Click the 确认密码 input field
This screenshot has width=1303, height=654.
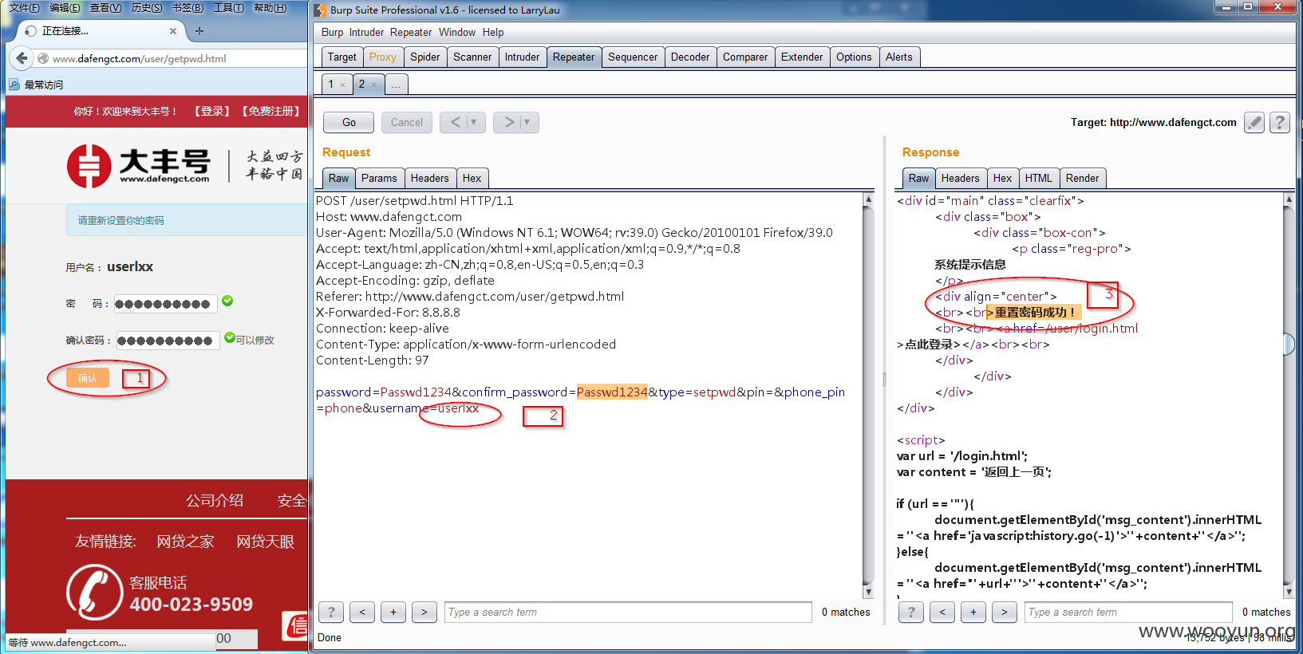(168, 341)
